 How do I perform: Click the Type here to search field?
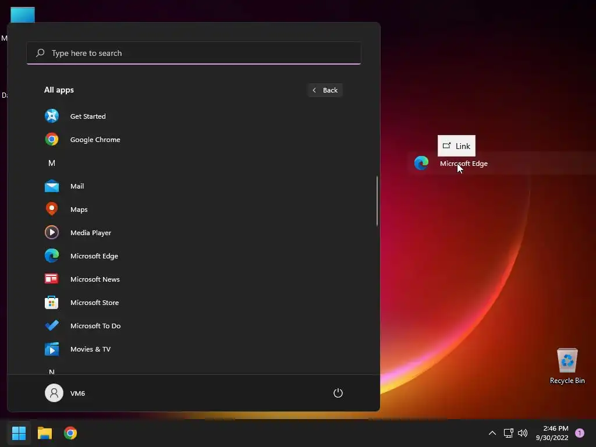[x=194, y=53]
